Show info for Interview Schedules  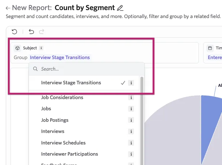pyautogui.click(x=131, y=143)
